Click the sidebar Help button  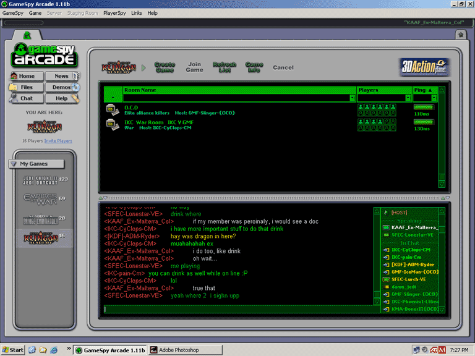click(62, 98)
